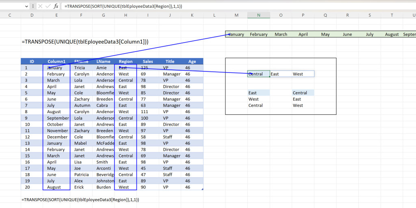Select column K header
416x208 pixels.
[192, 15]
